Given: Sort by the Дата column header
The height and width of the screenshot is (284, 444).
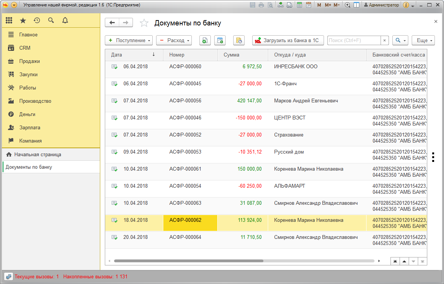Looking at the screenshot, I should click(x=134, y=55).
